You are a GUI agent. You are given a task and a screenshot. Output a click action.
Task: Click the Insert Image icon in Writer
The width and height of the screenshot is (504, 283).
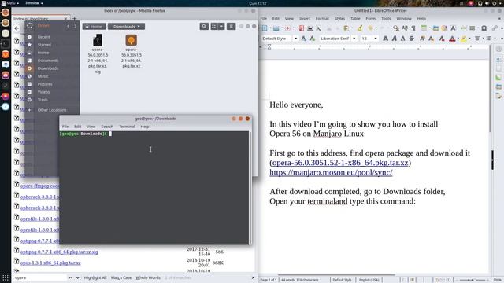435,28
